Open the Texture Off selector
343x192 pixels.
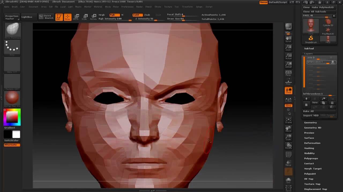(x=12, y=82)
